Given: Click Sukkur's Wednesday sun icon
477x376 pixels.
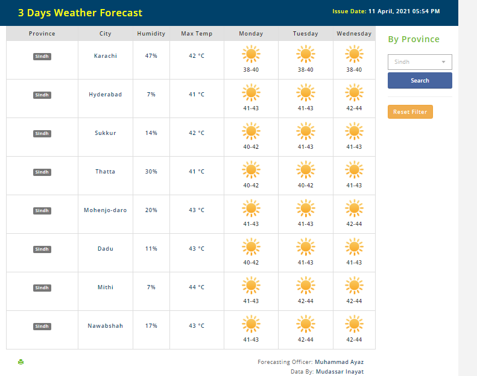Looking at the screenshot, I should tap(354, 131).
